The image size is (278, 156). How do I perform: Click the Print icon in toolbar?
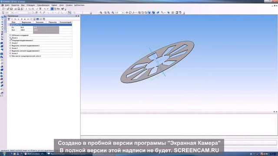tap(16, 9)
